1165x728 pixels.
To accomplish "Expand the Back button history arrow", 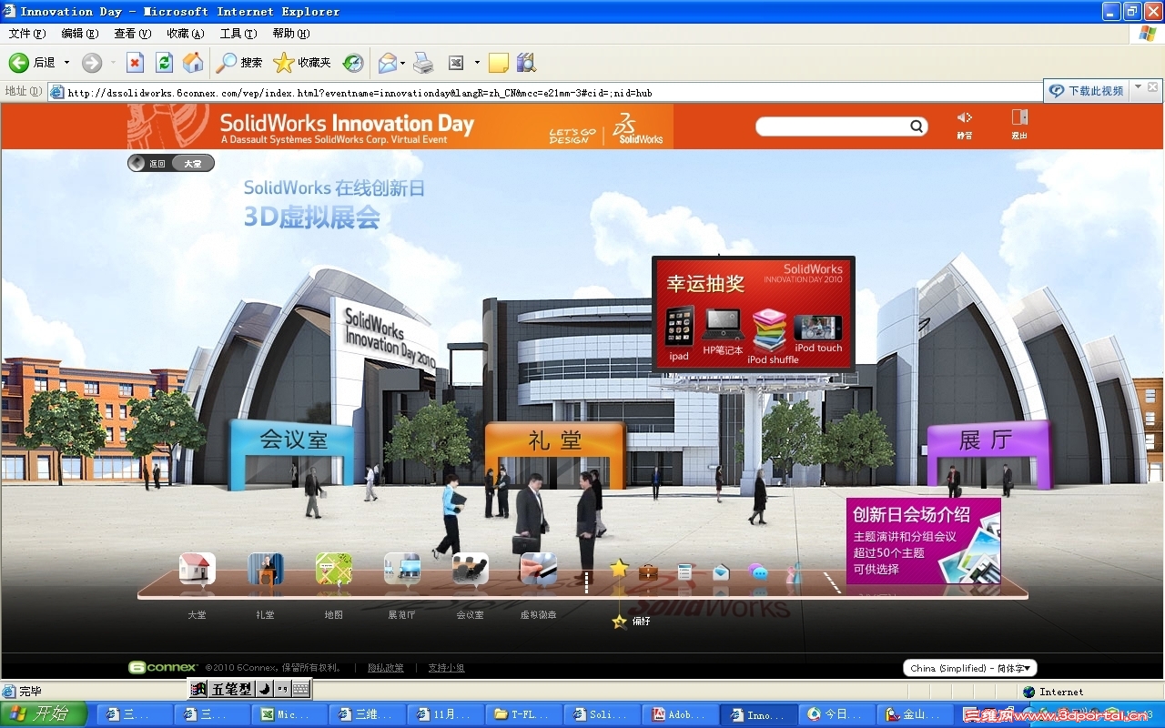I will pos(66,63).
